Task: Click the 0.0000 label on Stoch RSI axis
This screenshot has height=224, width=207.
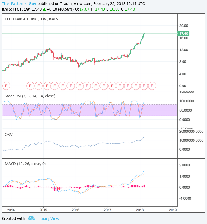Action: 185,120
